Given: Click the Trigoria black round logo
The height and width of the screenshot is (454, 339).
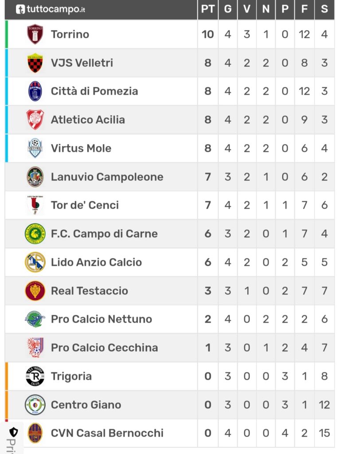Looking at the screenshot, I should pos(35,376).
